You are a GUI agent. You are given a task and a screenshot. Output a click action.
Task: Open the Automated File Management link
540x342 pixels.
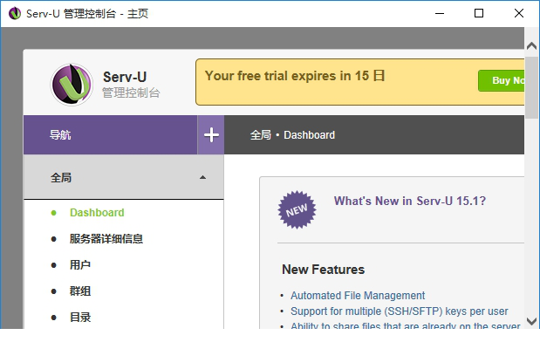pyautogui.click(x=358, y=296)
